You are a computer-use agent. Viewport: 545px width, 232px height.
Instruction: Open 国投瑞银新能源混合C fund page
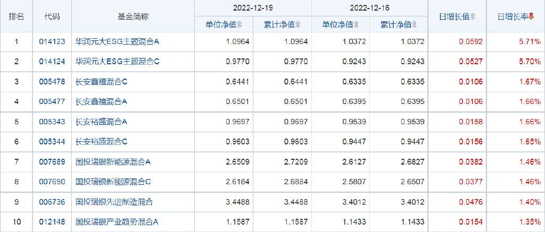coord(113,182)
